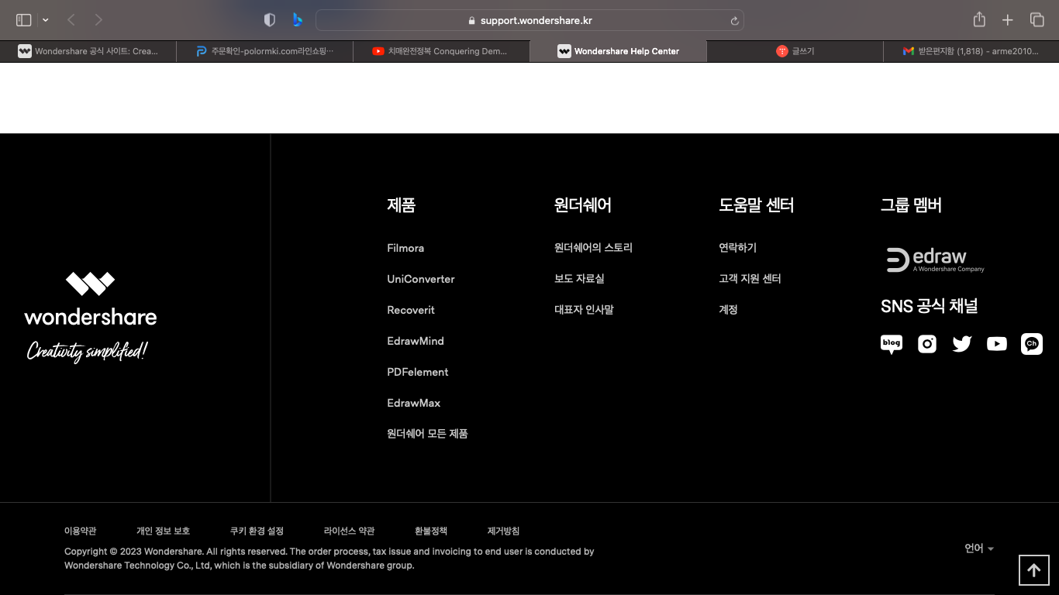This screenshot has height=595, width=1059.
Task: Open the Twitter bird icon
Action: 962,344
